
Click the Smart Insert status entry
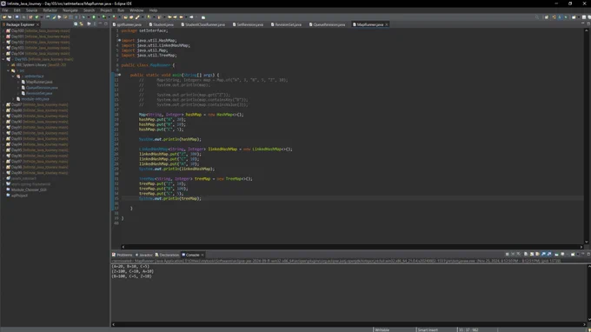point(428,329)
